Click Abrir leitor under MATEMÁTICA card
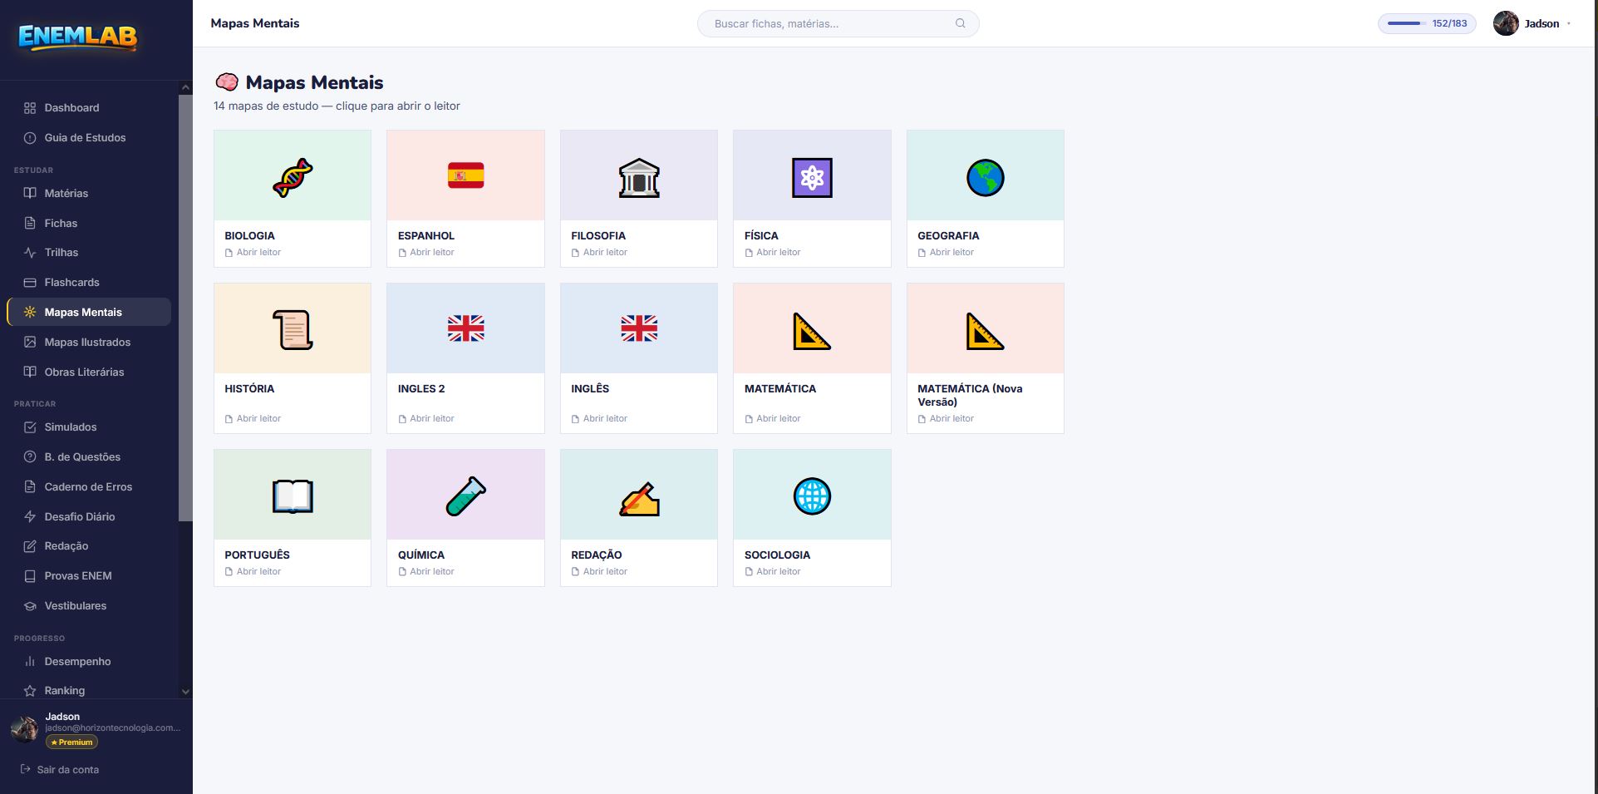The image size is (1598, 794). [x=773, y=419]
